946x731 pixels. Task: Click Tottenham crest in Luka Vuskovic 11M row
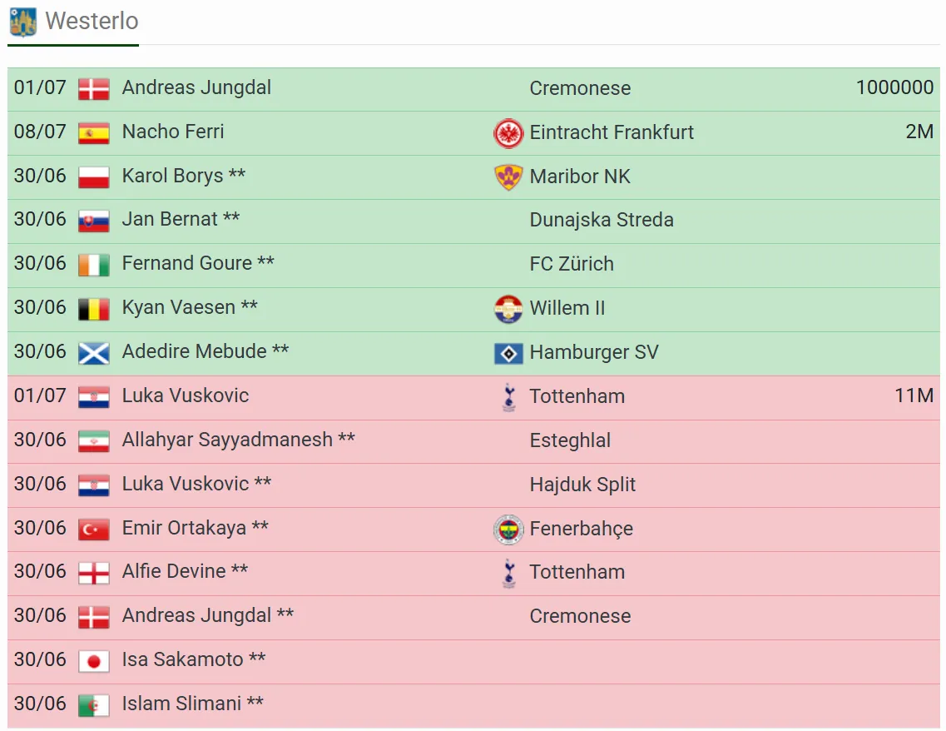[x=509, y=396]
